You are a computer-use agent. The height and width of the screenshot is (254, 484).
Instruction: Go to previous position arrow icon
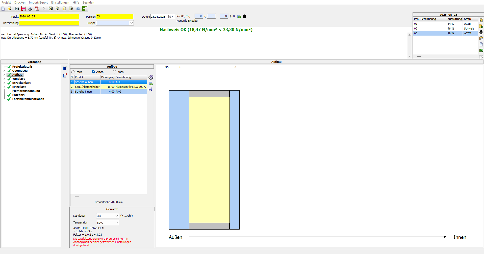click(x=58, y=9)
